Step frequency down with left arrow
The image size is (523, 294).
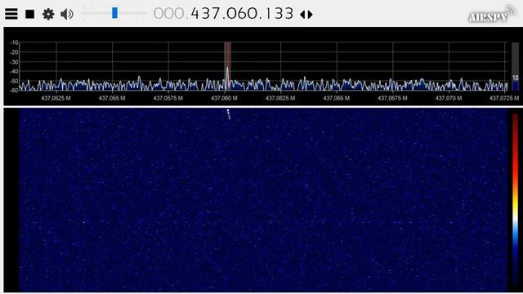tap(302, 15)
